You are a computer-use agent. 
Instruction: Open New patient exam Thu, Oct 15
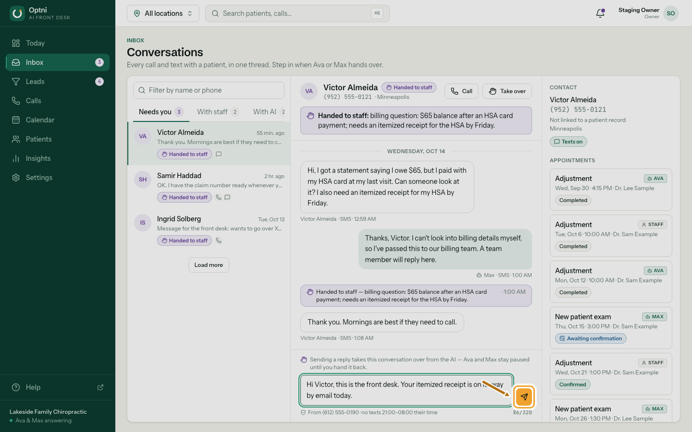click(x=611, y=328)
